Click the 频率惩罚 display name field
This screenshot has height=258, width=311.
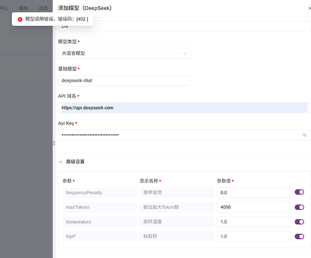click(x=177, y=192)
